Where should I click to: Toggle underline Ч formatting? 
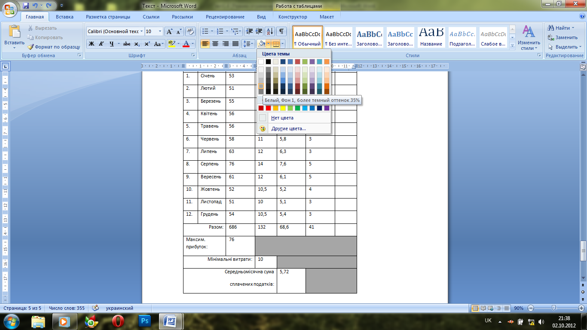click(x=112, y=44)
